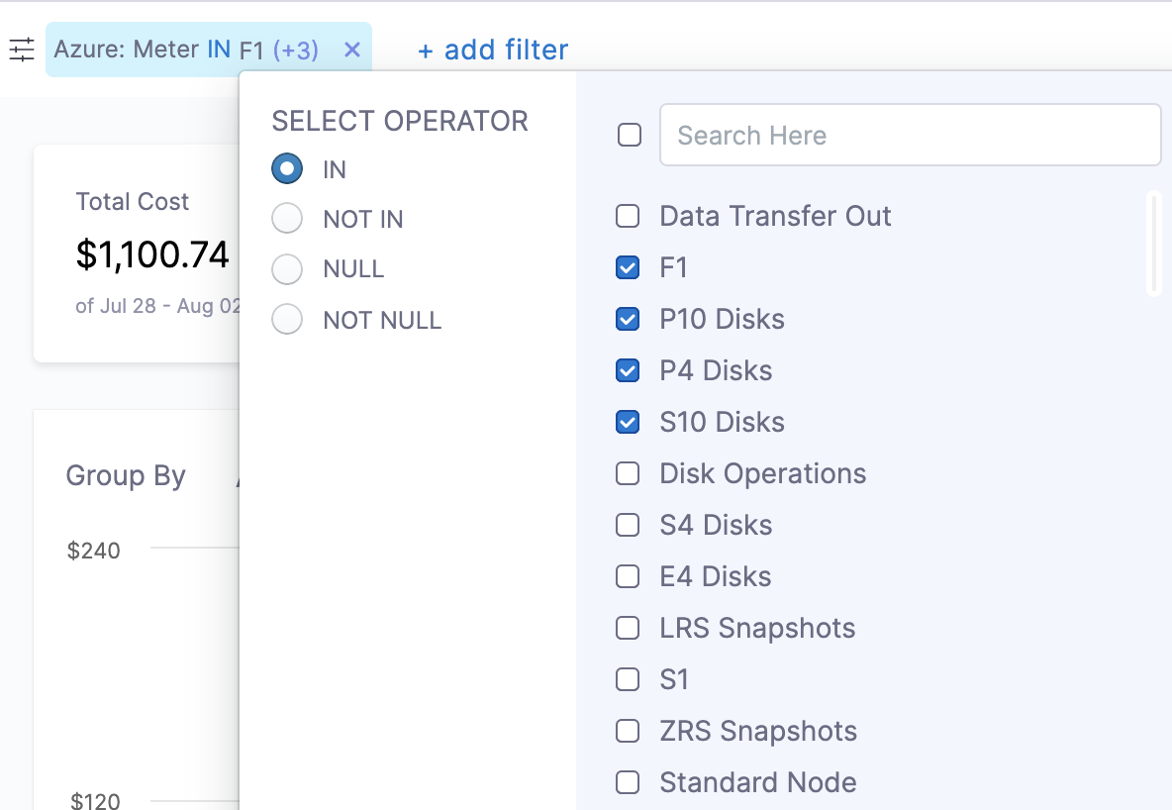The width and height of the screenshot is (1172, 810).
Task: Check the LRS Snapshots option
Action: point(628,628)
